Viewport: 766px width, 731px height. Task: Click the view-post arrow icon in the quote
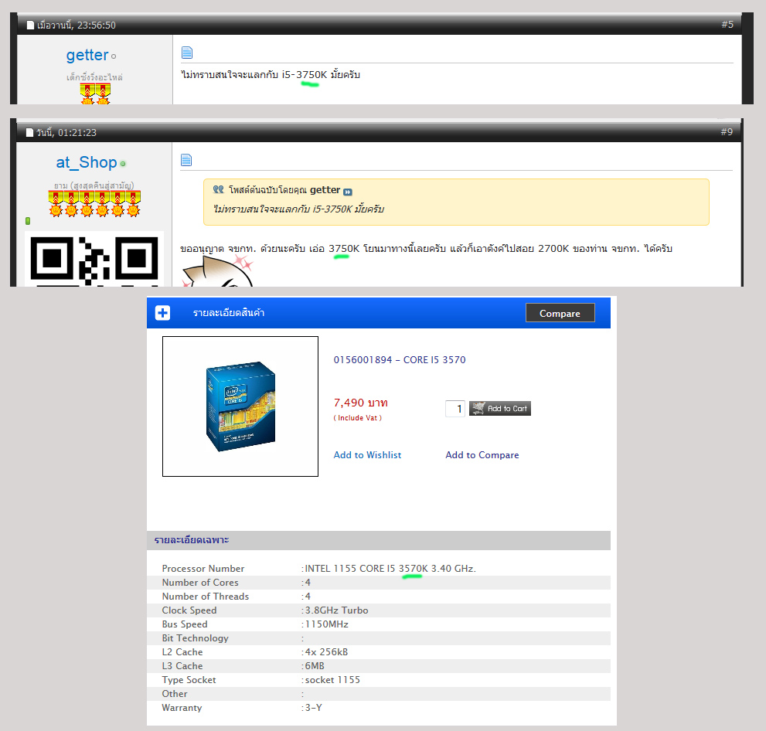[347, 192]
